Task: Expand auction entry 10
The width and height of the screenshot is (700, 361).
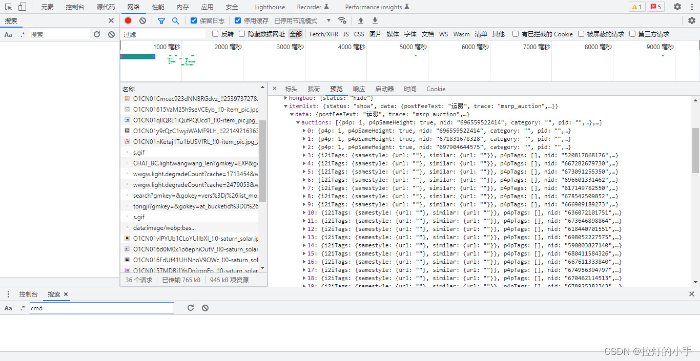Action: (x=304, y=213)
